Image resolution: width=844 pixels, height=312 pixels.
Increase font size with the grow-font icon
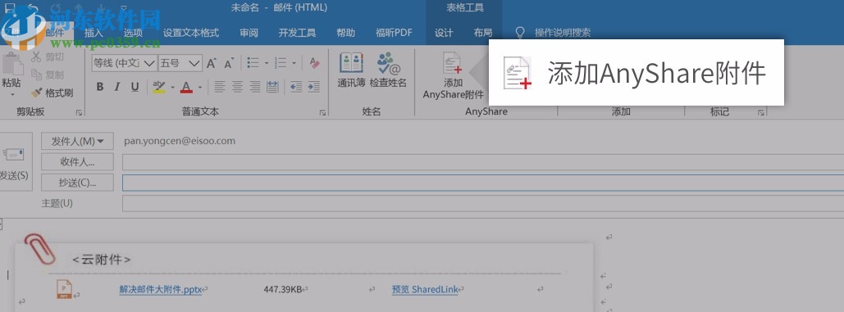(212, 63)
